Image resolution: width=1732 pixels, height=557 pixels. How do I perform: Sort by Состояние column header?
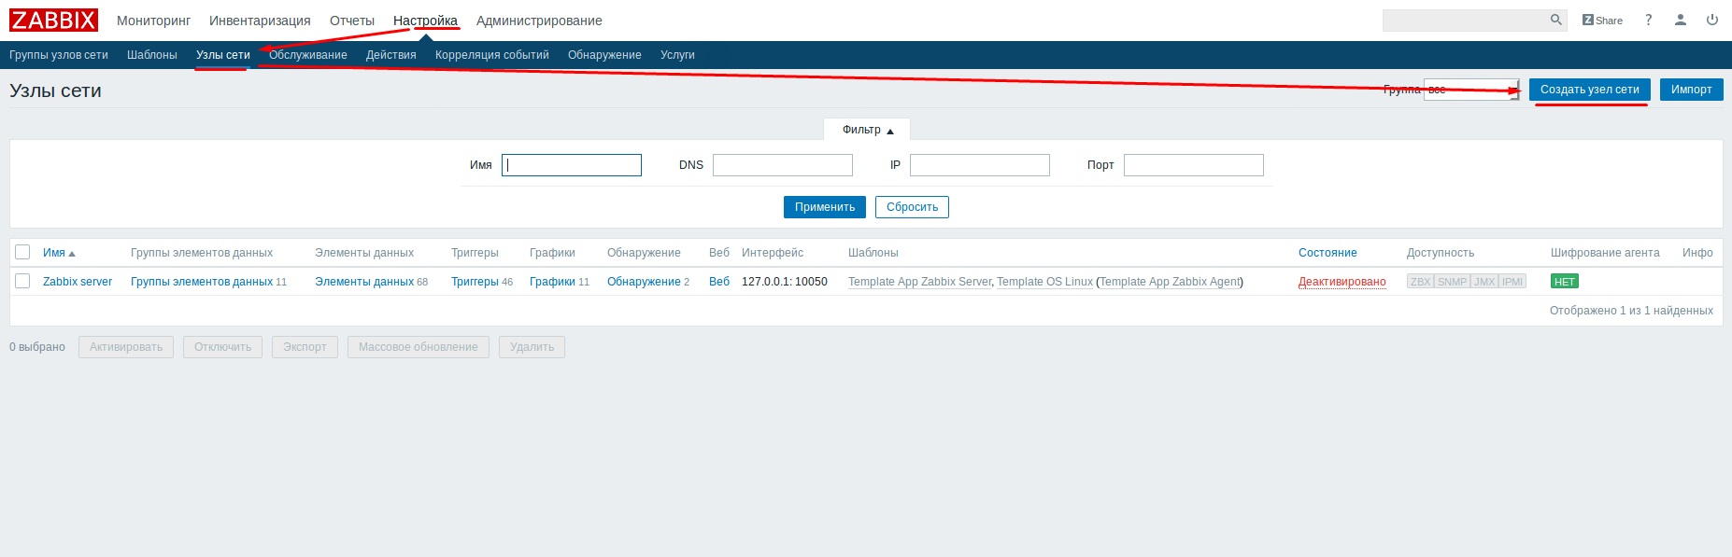point(1327,253)
